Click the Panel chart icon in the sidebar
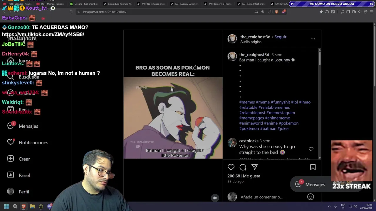Screen dimensions: 376x211 (11, 175)
